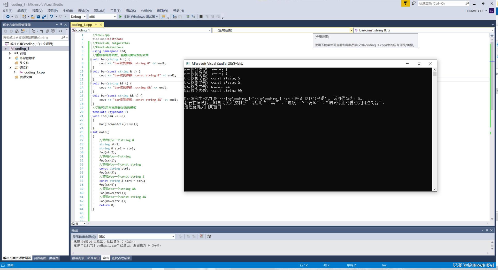
Task: Pin the Solution Explorer panel
Action: coord(61,25)
